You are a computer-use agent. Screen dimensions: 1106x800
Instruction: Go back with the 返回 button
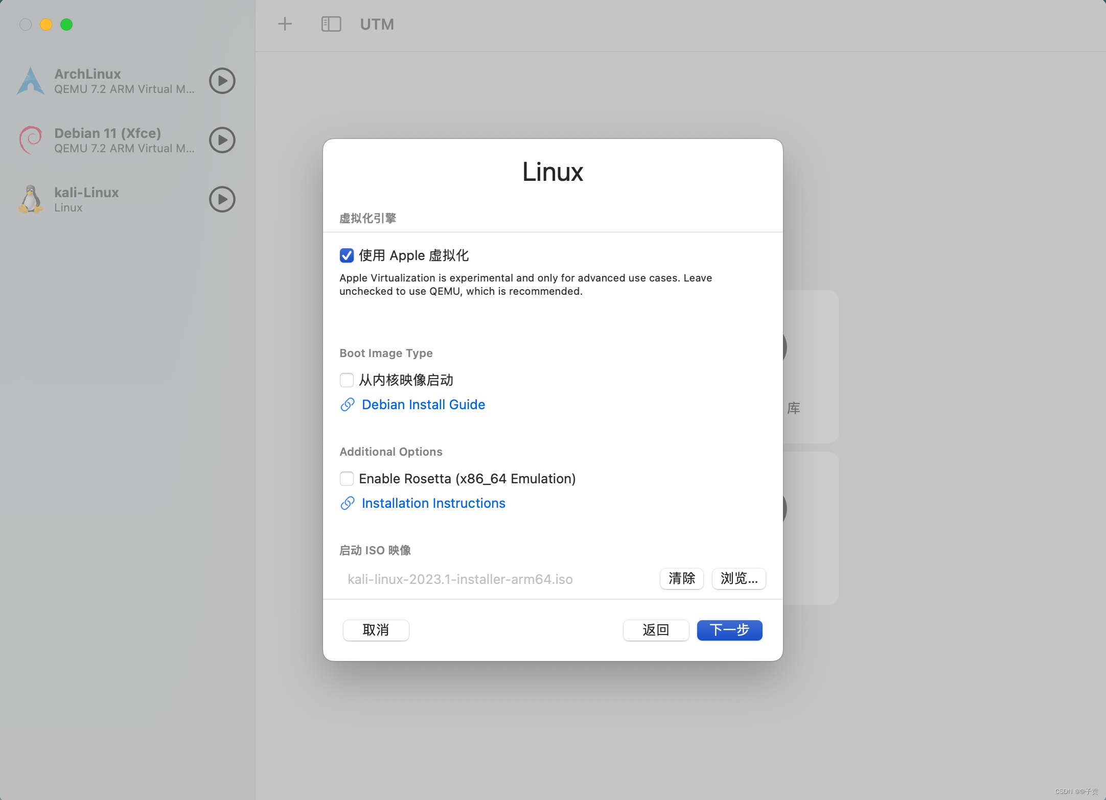(656, 630)
